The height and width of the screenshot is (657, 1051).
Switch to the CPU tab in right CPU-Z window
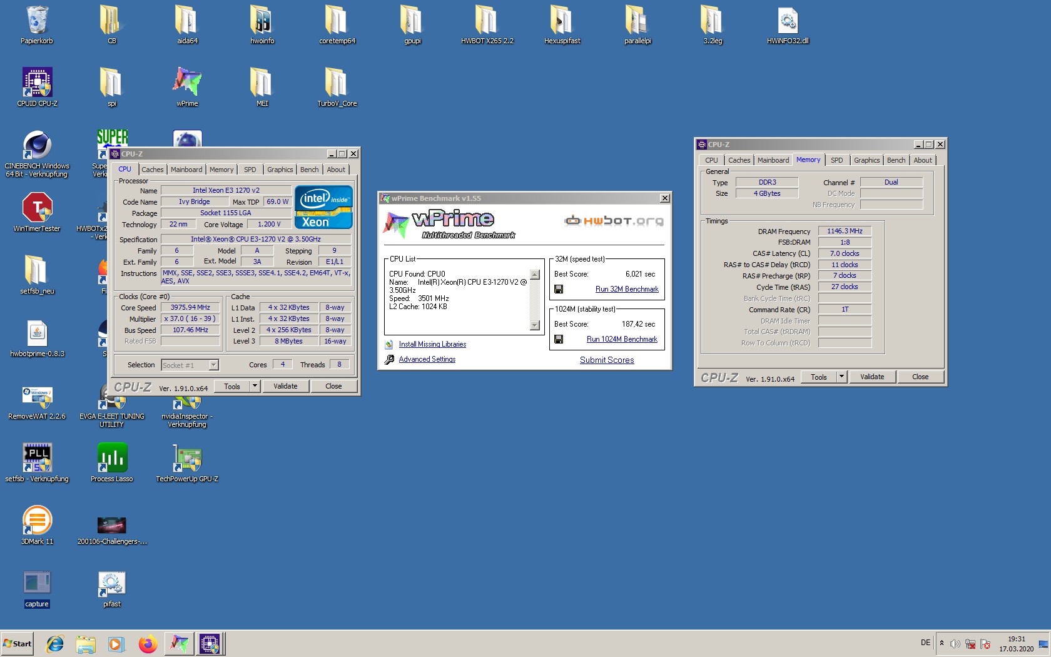(711, 160)
